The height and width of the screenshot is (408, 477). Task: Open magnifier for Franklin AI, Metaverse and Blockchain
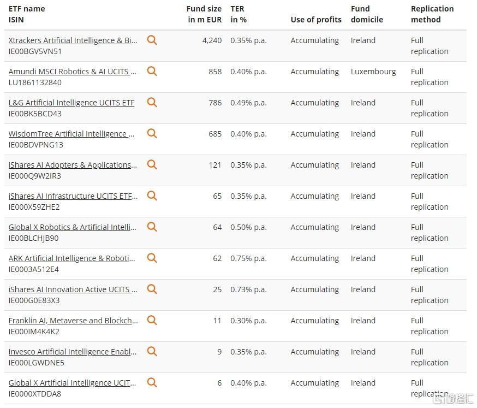point(152,320)
